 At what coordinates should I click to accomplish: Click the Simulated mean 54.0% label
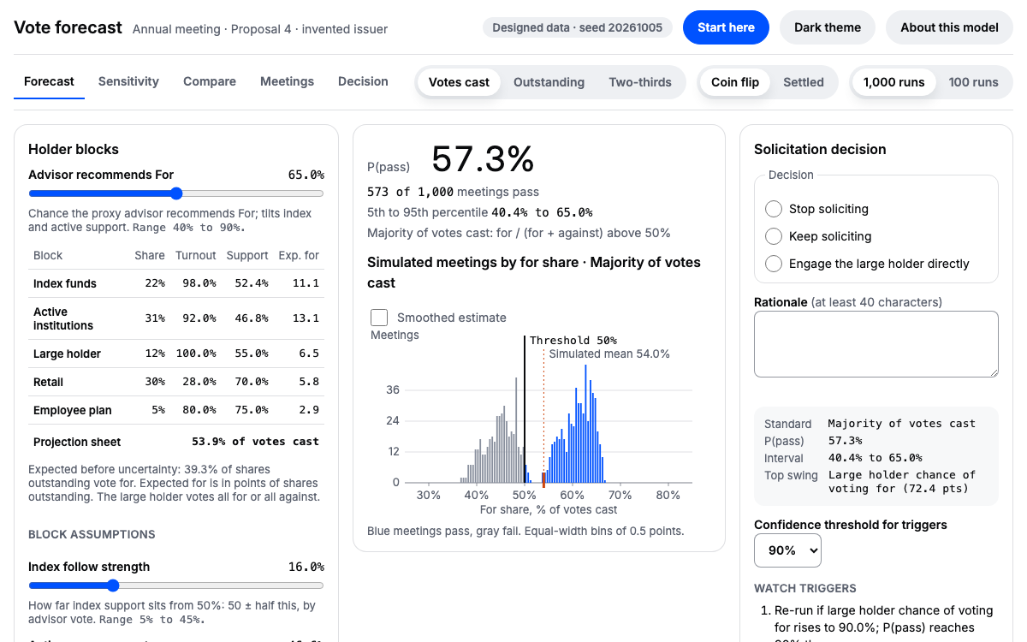click(x=609, y=354)
